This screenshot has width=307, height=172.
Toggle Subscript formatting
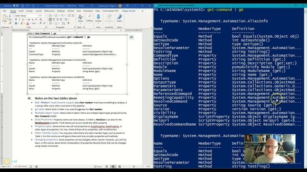[33, 20]
